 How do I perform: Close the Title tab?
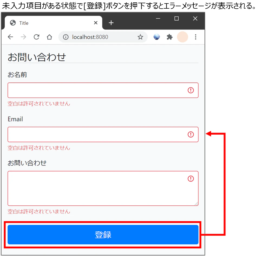96,23
